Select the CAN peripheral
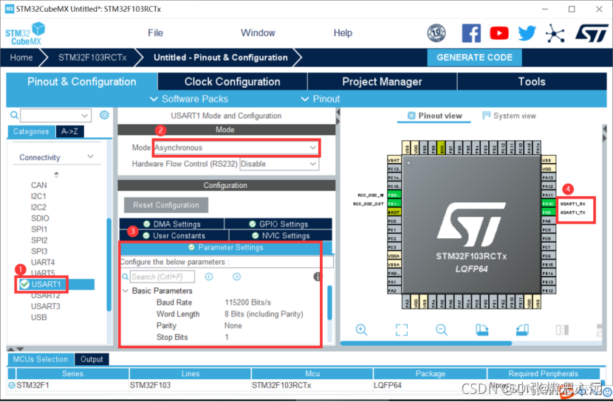 click(x=38, y=185)
